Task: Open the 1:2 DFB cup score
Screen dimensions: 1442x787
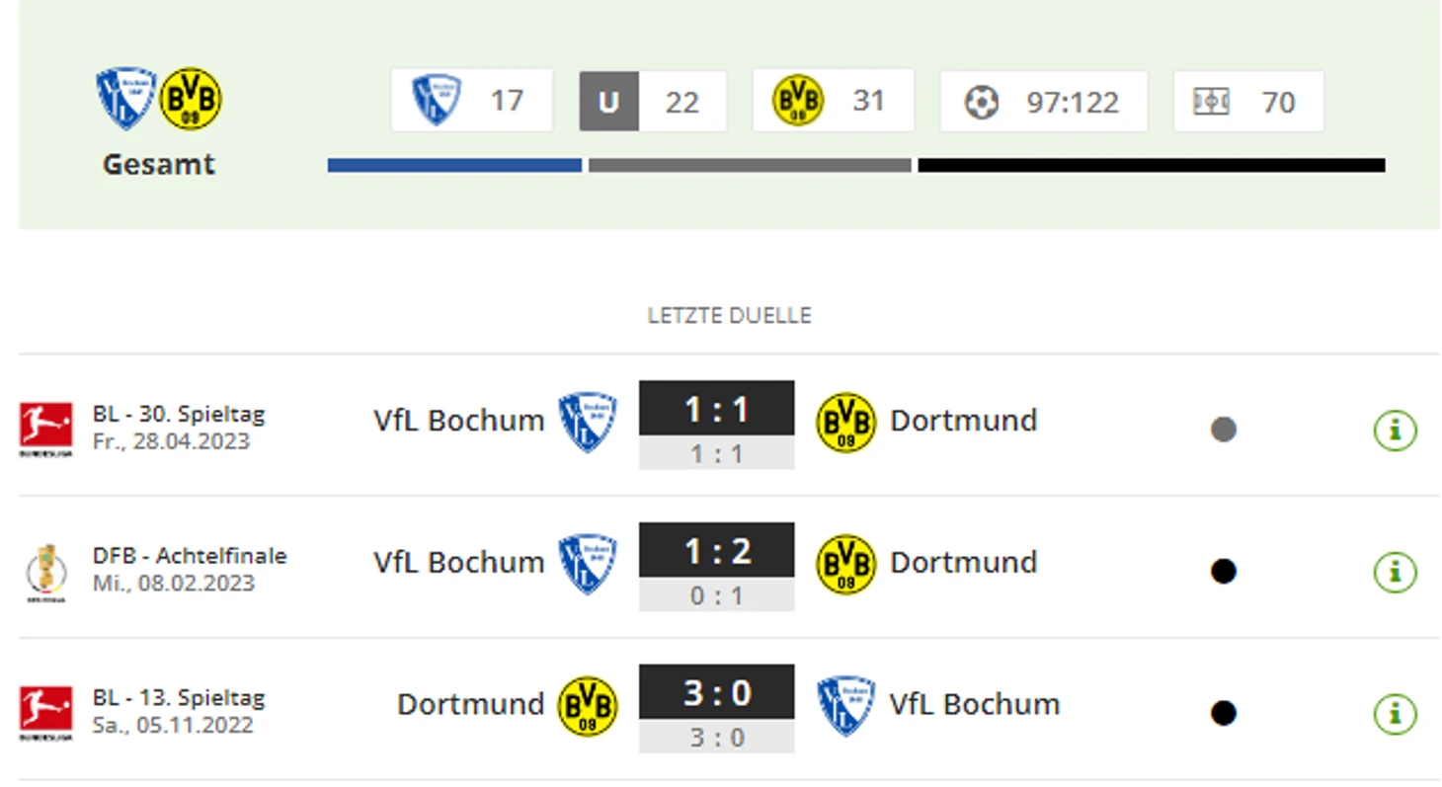Action: 716,551
